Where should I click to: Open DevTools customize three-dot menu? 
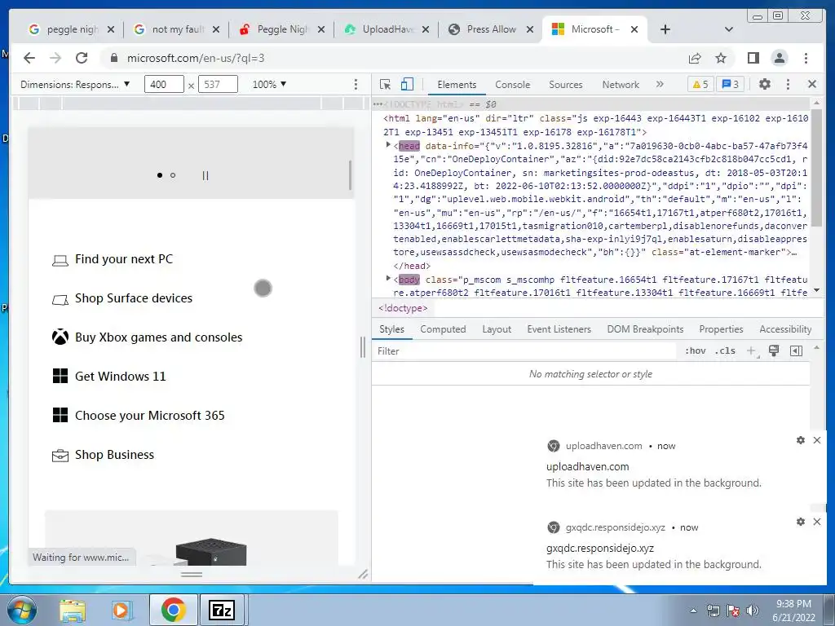click(789, 84)
